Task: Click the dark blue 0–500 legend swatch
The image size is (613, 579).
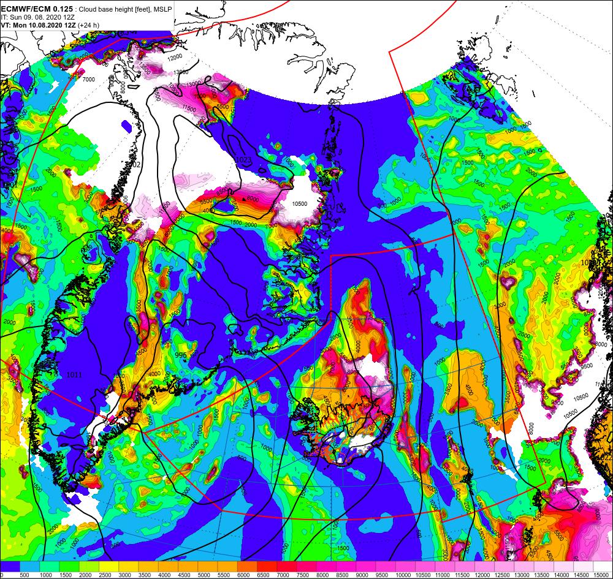Action: click(x=10, y=566)
